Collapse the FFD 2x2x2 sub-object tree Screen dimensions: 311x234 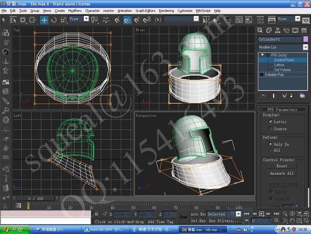click(x=267, y=55)
